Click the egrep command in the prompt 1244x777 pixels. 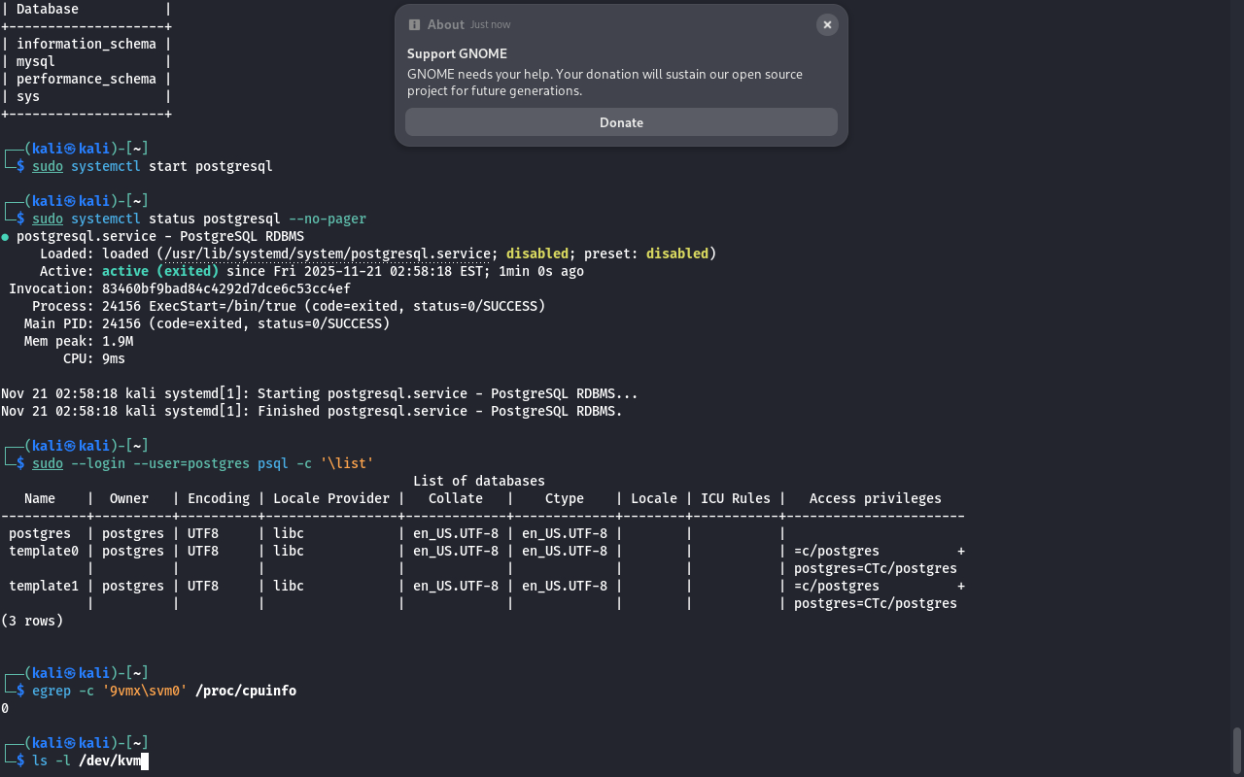point(51,691)
